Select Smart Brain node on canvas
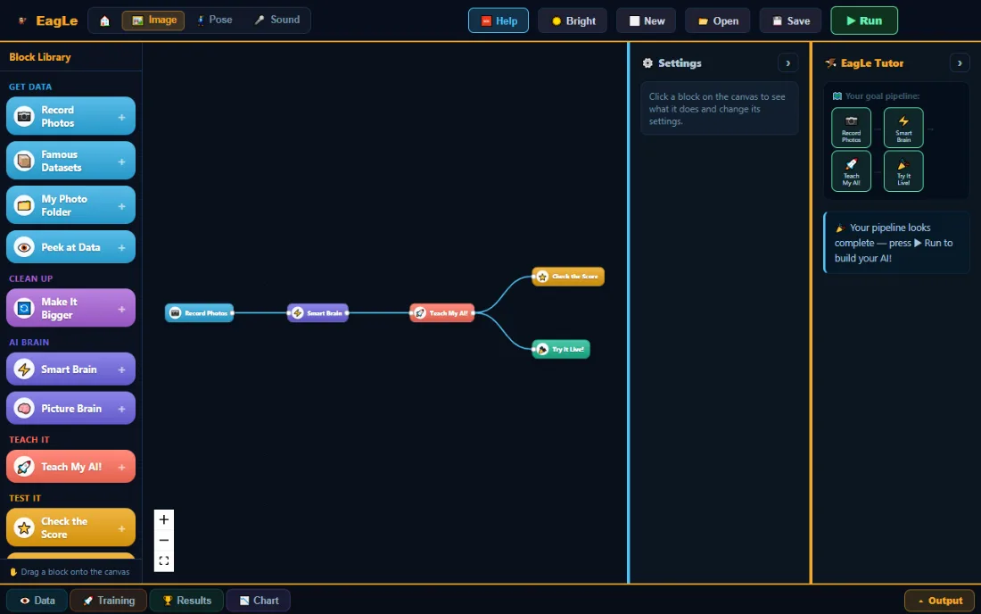 pos(317,313)
